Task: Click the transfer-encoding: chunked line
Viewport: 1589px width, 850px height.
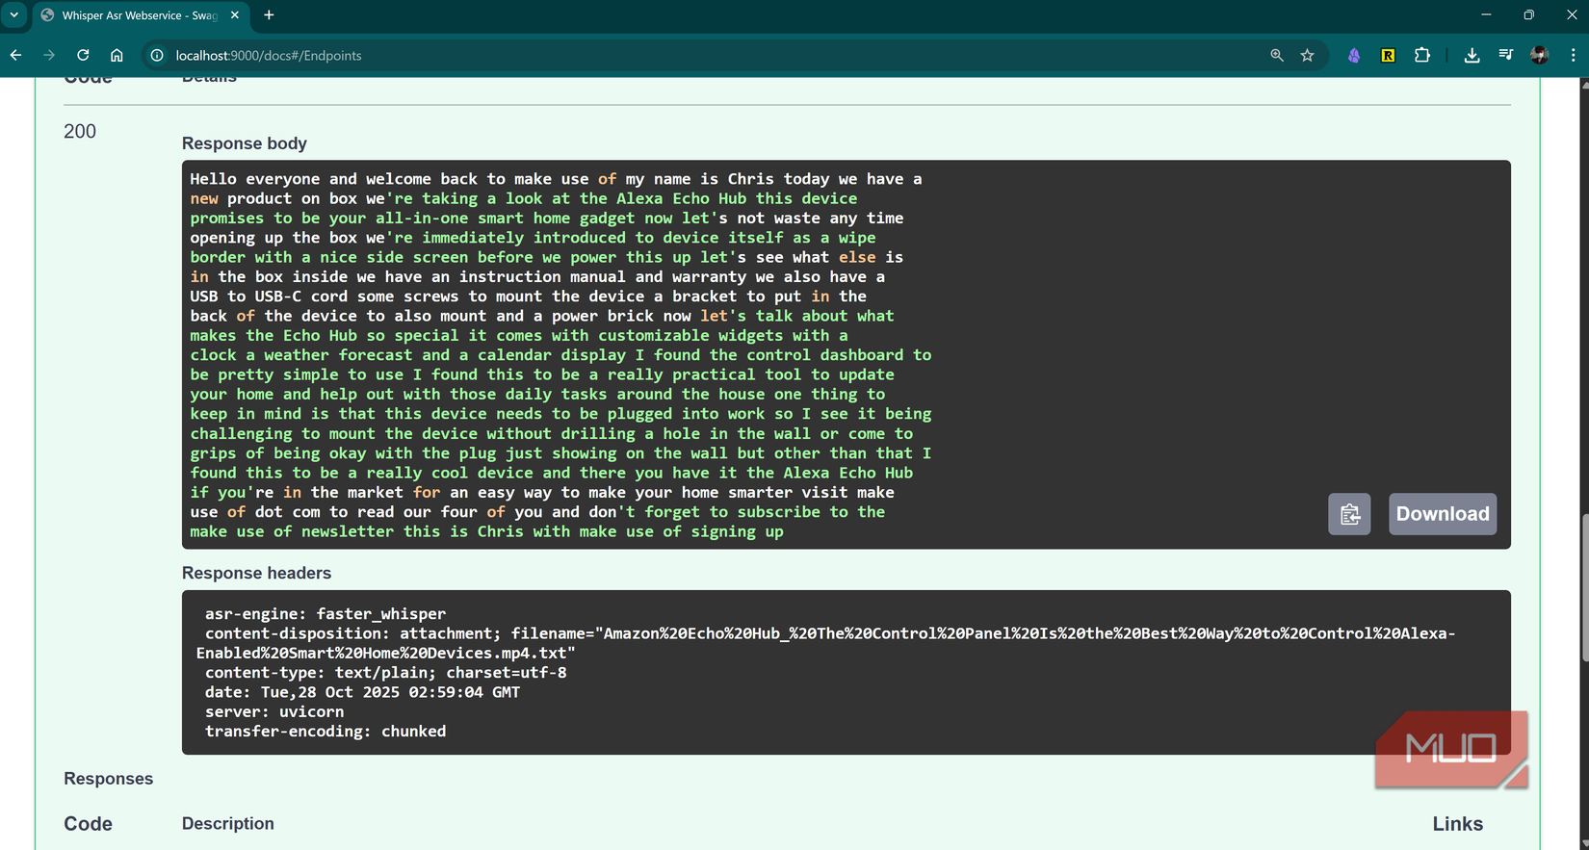Action: 326,732
